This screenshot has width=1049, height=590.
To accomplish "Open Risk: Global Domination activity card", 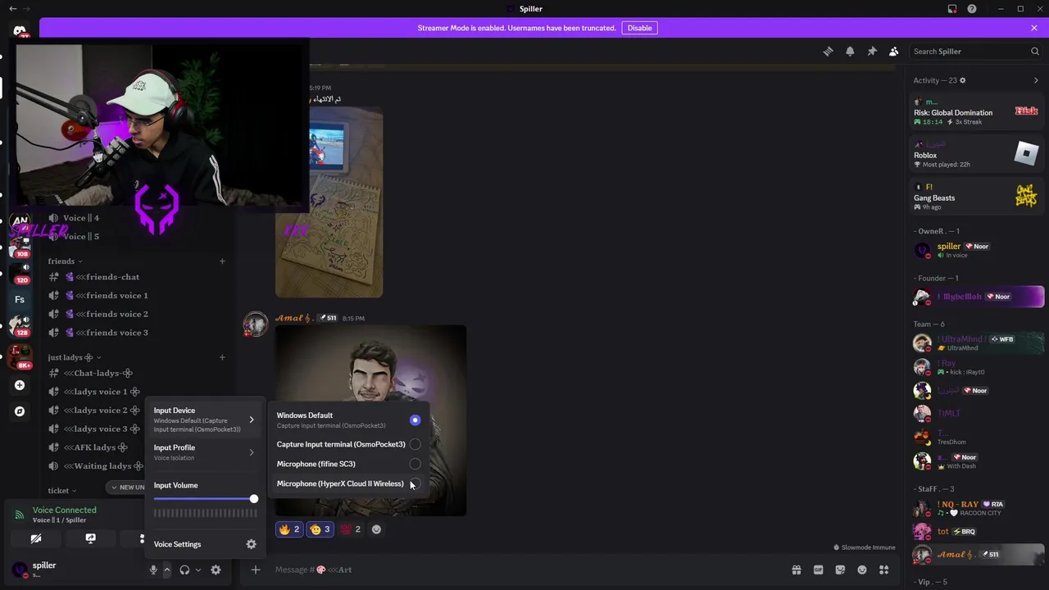I will coord(977,112).
